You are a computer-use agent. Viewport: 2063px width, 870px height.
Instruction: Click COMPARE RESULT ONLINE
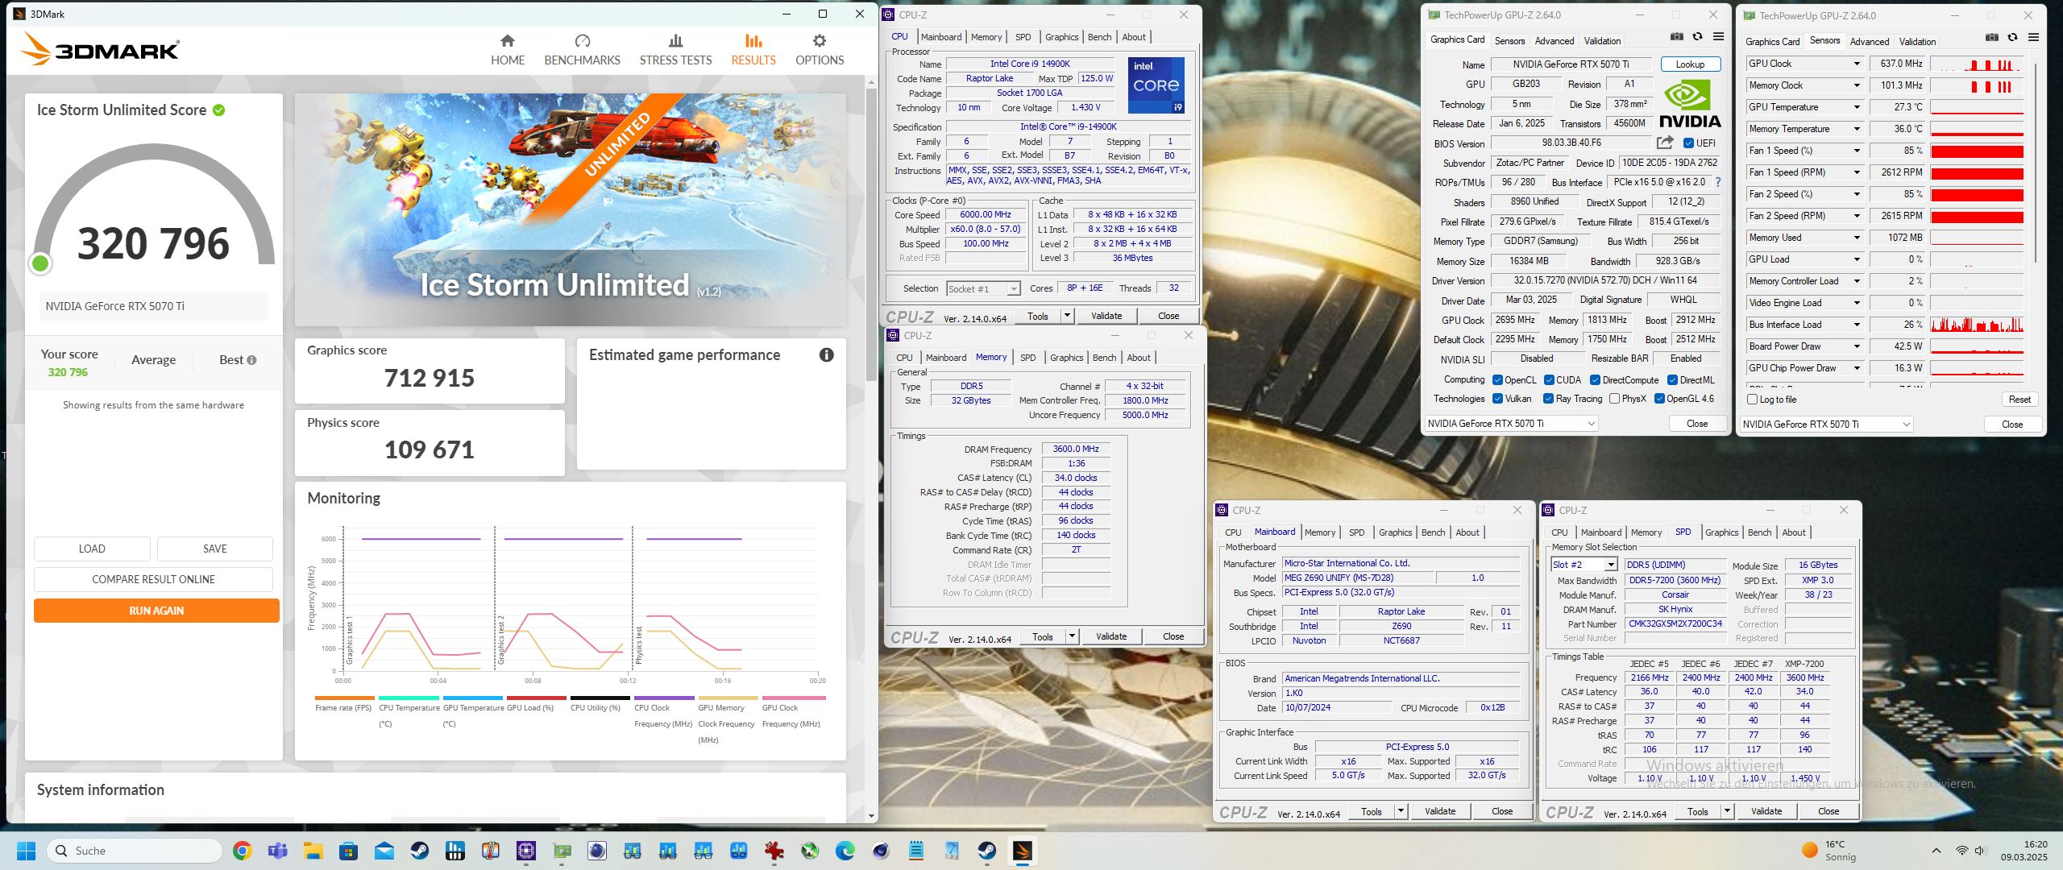153,579
